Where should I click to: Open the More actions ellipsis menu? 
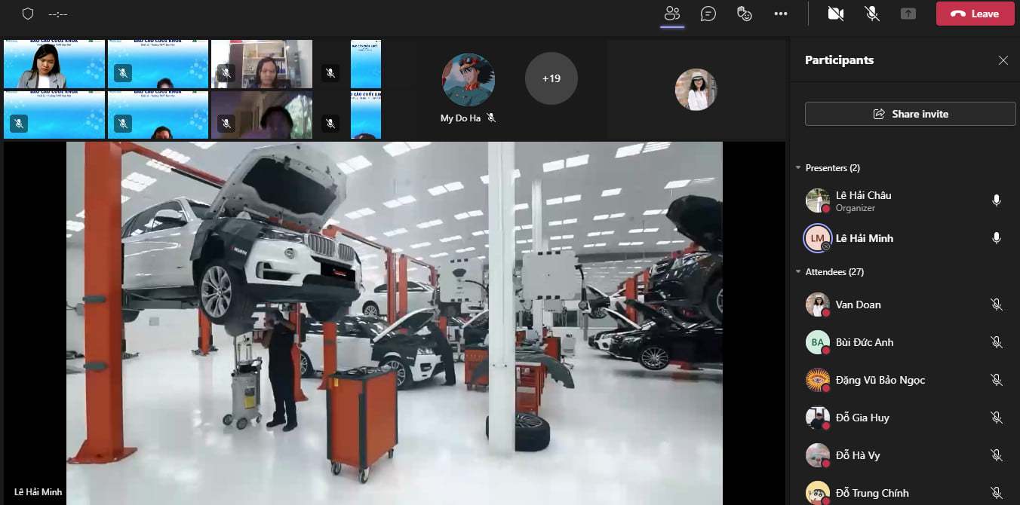[781, 14]
